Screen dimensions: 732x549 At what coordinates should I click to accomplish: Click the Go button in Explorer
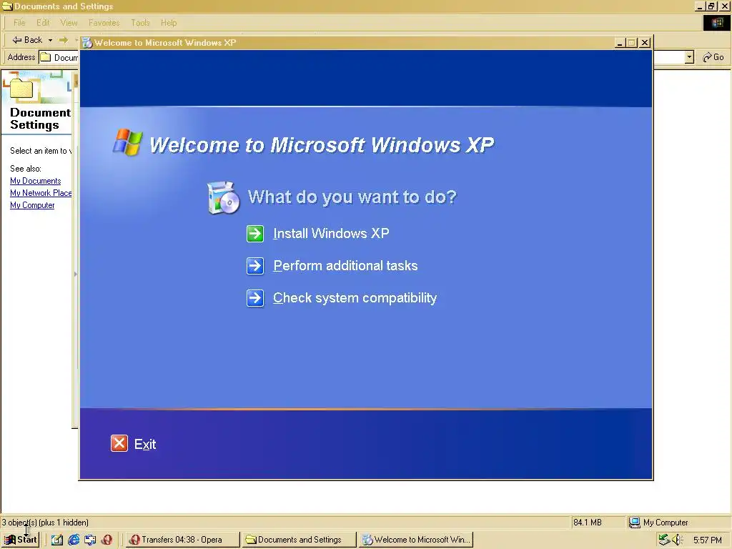713,57
